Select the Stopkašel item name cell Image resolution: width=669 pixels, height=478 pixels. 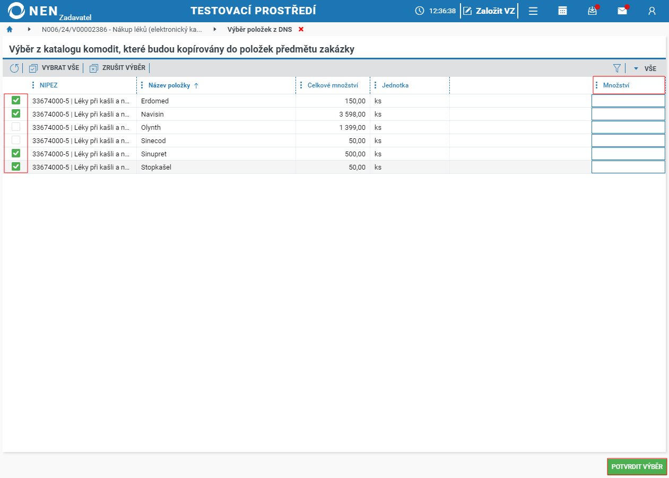tap(216, 167)
